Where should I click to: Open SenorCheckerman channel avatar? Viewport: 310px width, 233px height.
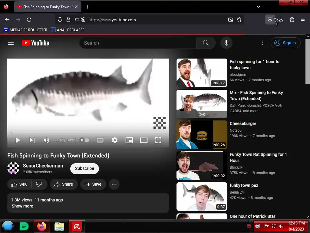coord(13,168)
